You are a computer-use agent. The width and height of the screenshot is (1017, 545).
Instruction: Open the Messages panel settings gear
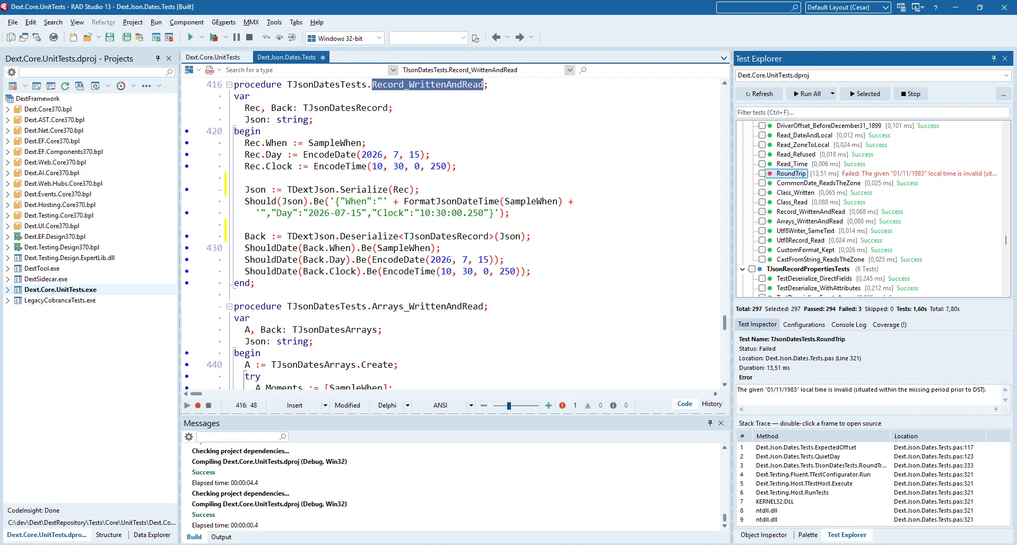click(189, 437)
